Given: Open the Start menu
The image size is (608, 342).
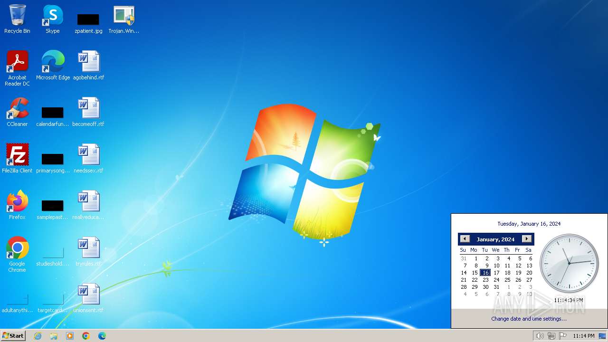Looking at the screenshot, I should point(13,336).
